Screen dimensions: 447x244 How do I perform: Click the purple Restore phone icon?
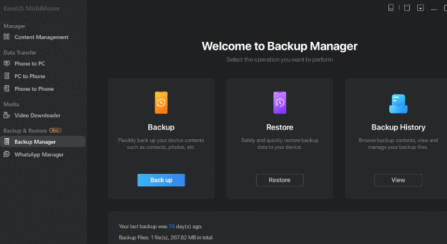pos(279,102)
